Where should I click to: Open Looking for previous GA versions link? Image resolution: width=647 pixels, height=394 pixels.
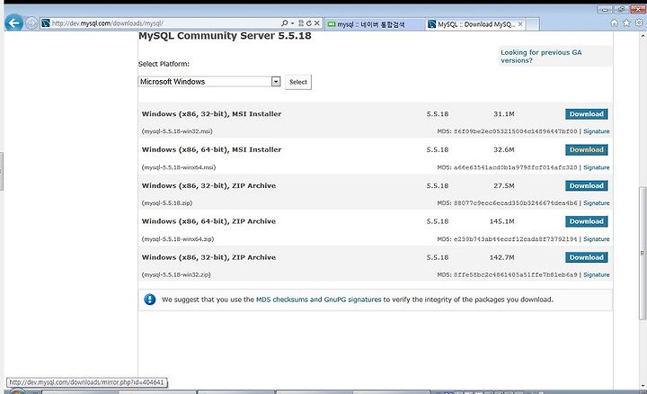click(x=541, y=56)
